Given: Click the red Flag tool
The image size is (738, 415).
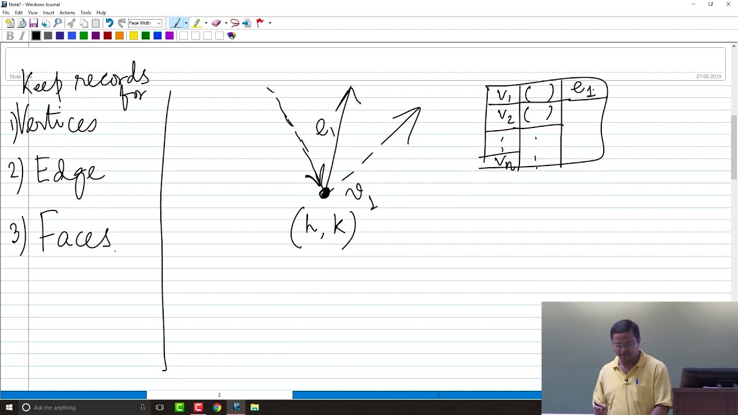Looking at the screenshot, I should pyautogui.click(x=260, y=23).
